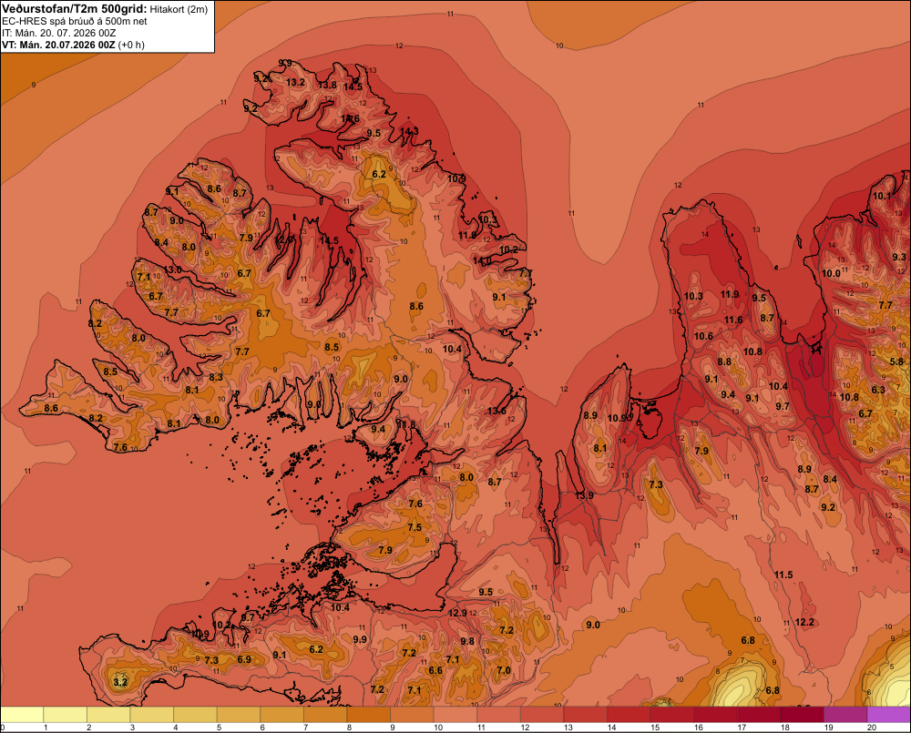Screen dimensions: 911x733
Task: Click the 'IT: Mán. 20. 07. 2026 00Z' line
Action: 58,33
